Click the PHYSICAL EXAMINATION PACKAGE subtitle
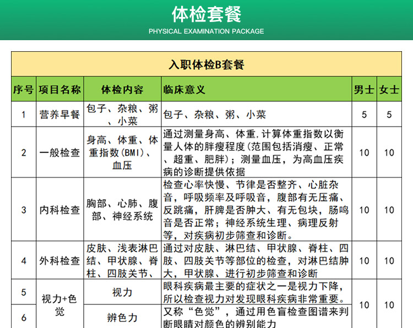The height and width of the screenshot is (328, 413). 206,31
